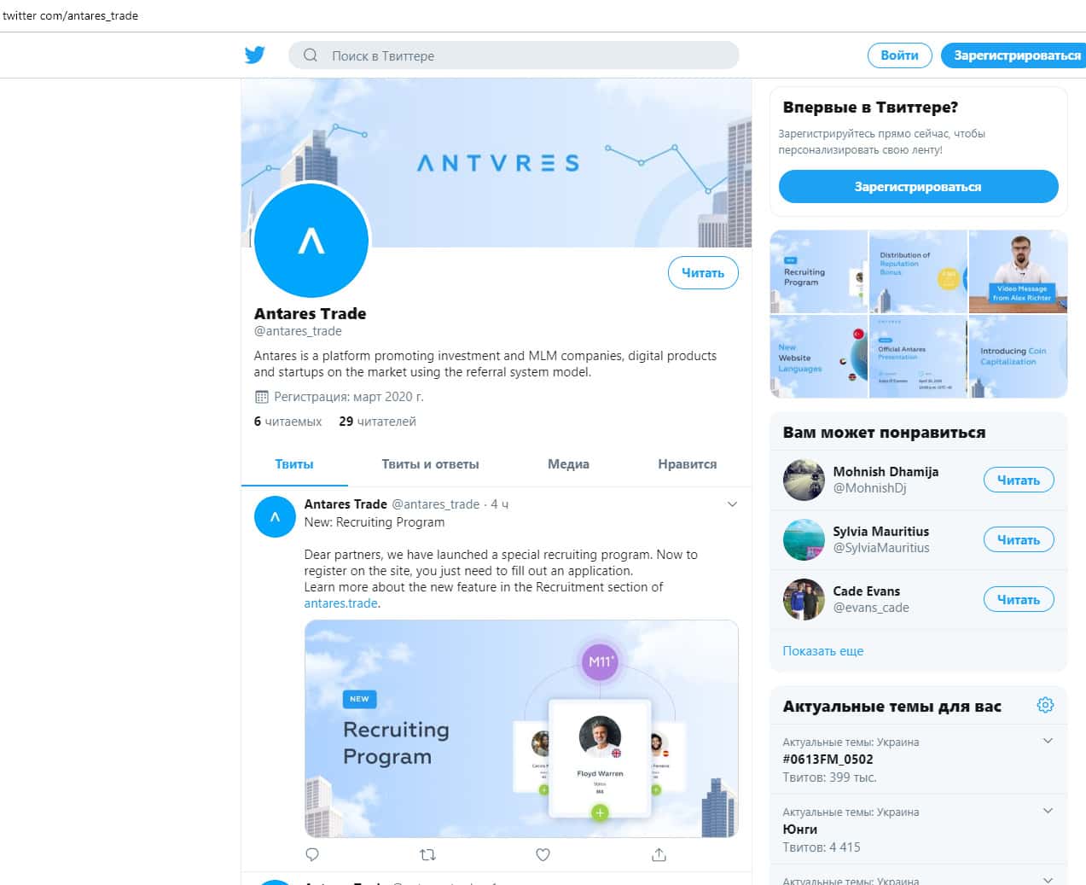The width and height of the screenshot is (1086, 885).
Task: Click the Войти login button
Action: pyautogui.click(x=900, y=55)
